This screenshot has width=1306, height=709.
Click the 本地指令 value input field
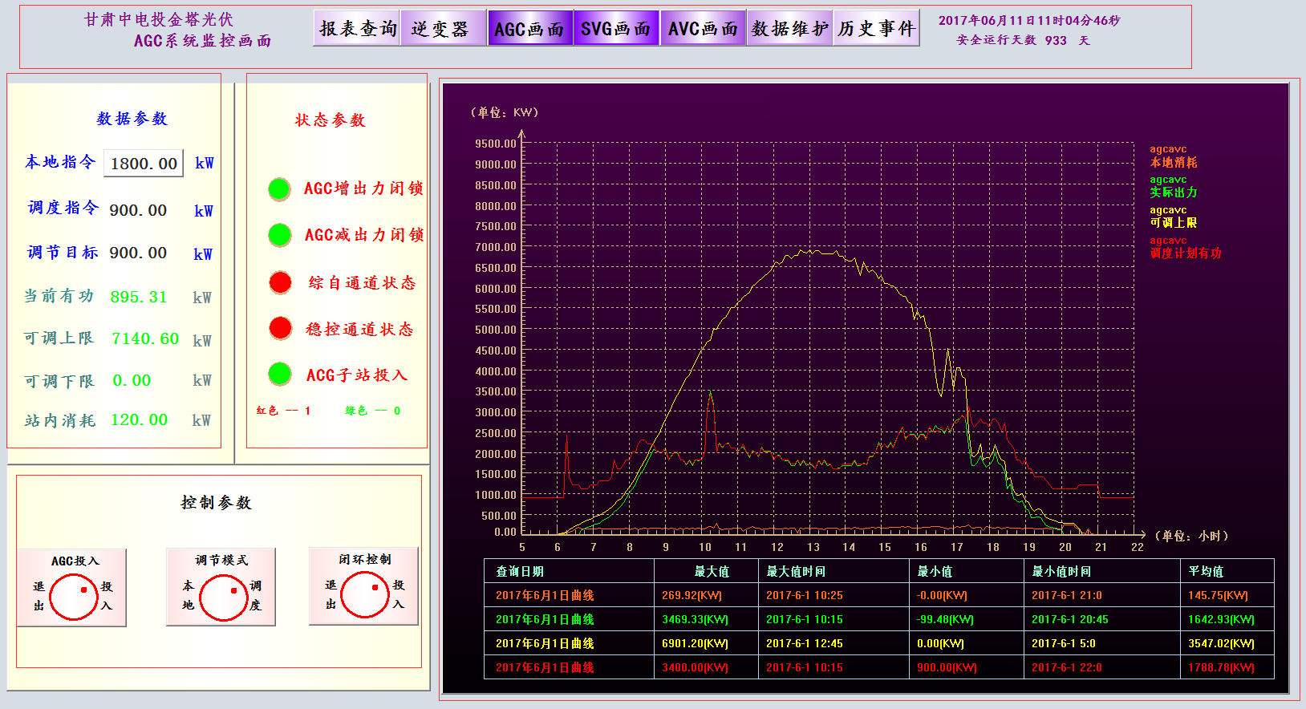(x=144, y=164)
